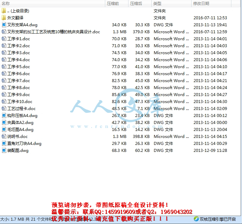This screenshot has width=242, height=224.
Task: Click the DWG icon of 钩形压板A4.dwg
Action: click(4, 116)
